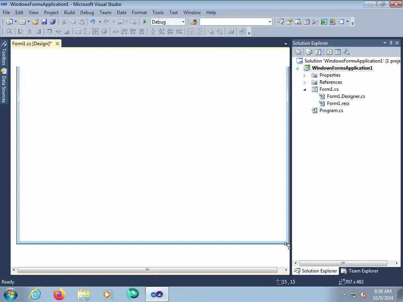Open the Build menu
This screenshot has width=403, height=302.
pos(69,12)
